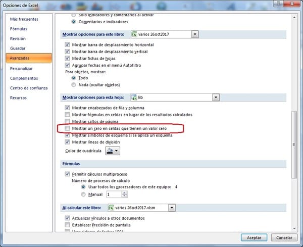The height and width of the screenshot is (247, 303).
Task: Expand the sheet dropdown showing lib
Action: 216,97
